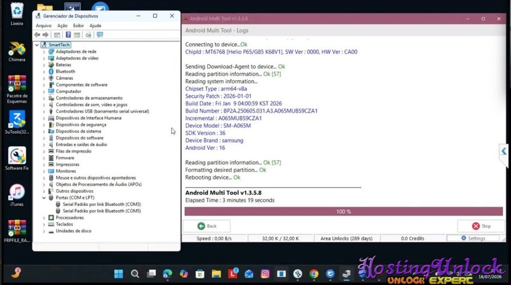
Task: Click the side panel arrow in Android Multi Tool
Action: tap(504, 151)
